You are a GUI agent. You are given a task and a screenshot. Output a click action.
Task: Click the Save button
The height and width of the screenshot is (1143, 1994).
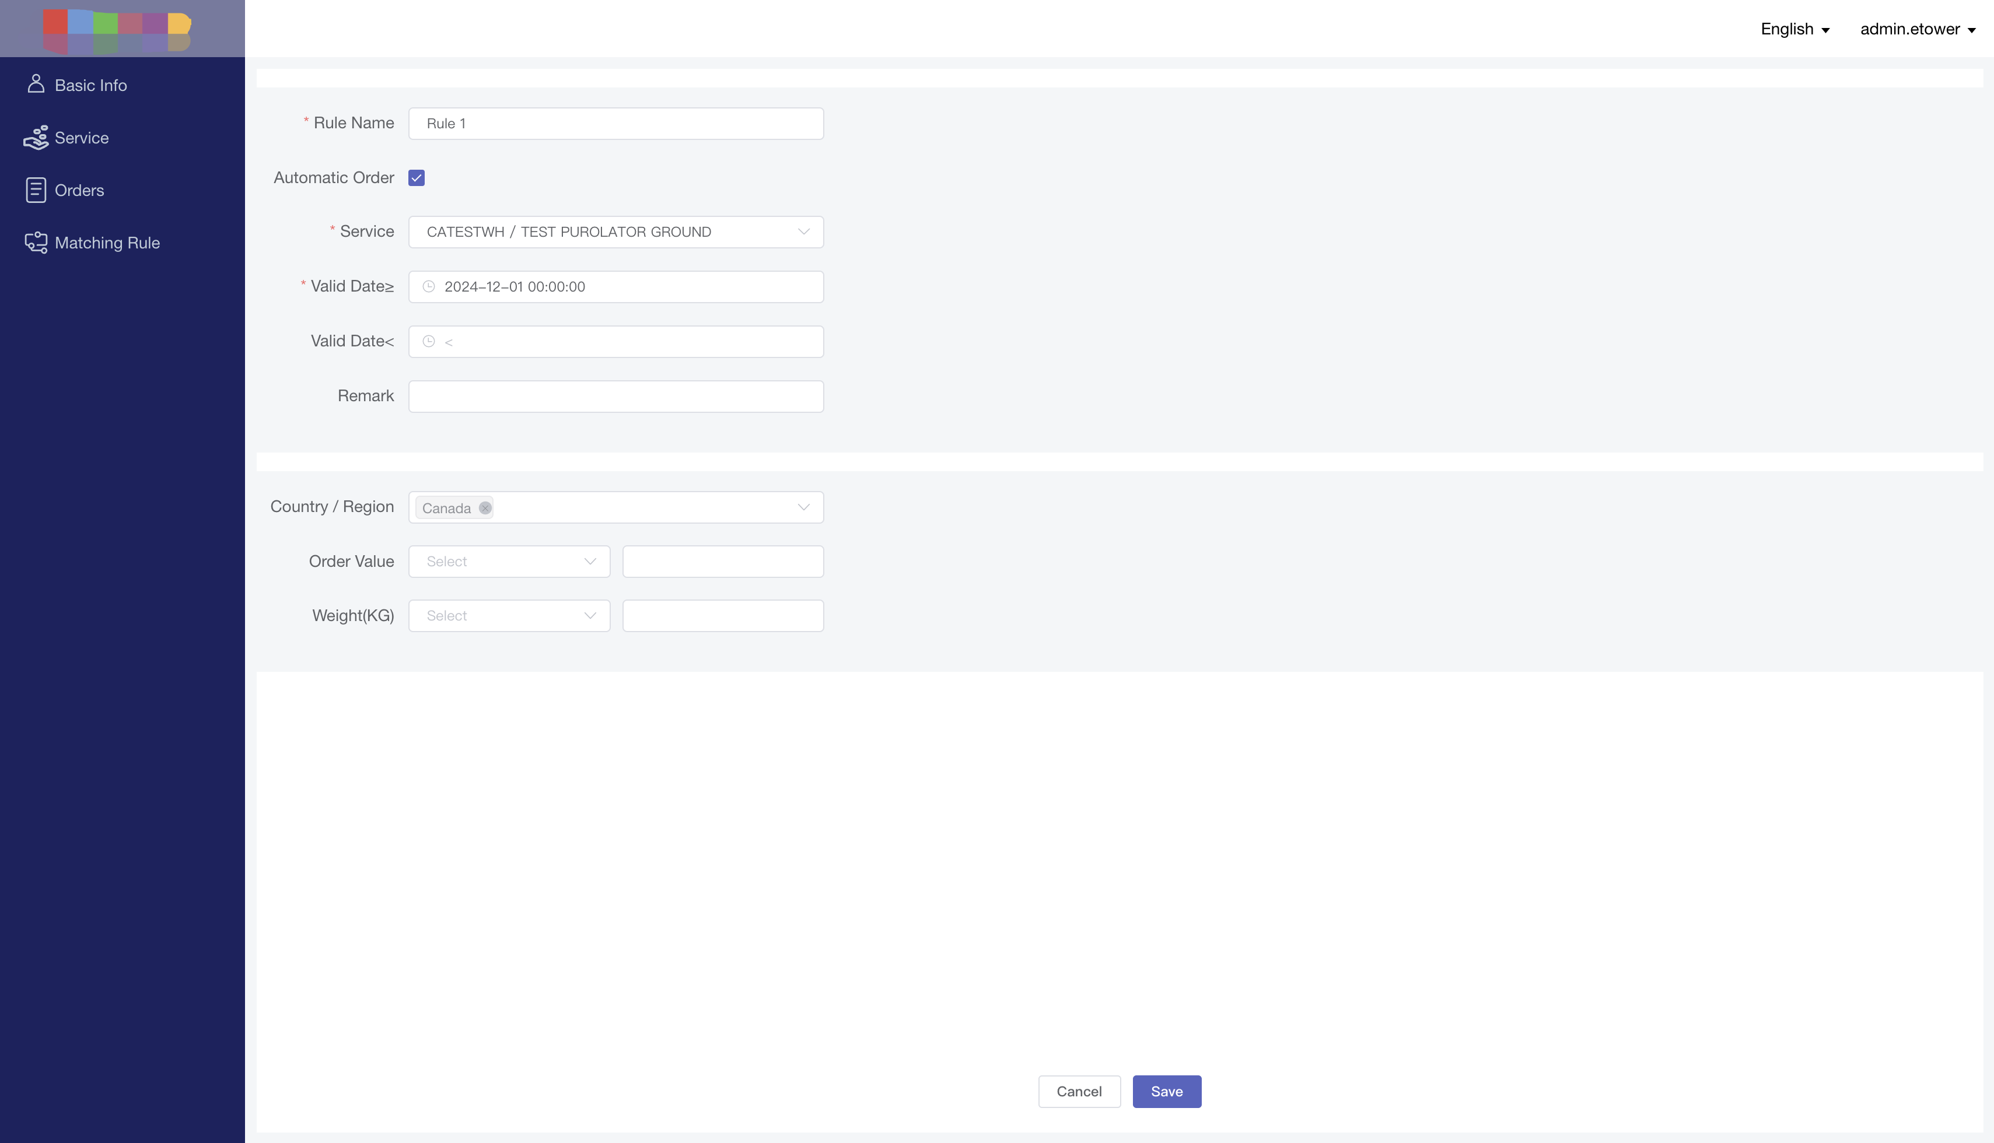pos(1166,1091)
